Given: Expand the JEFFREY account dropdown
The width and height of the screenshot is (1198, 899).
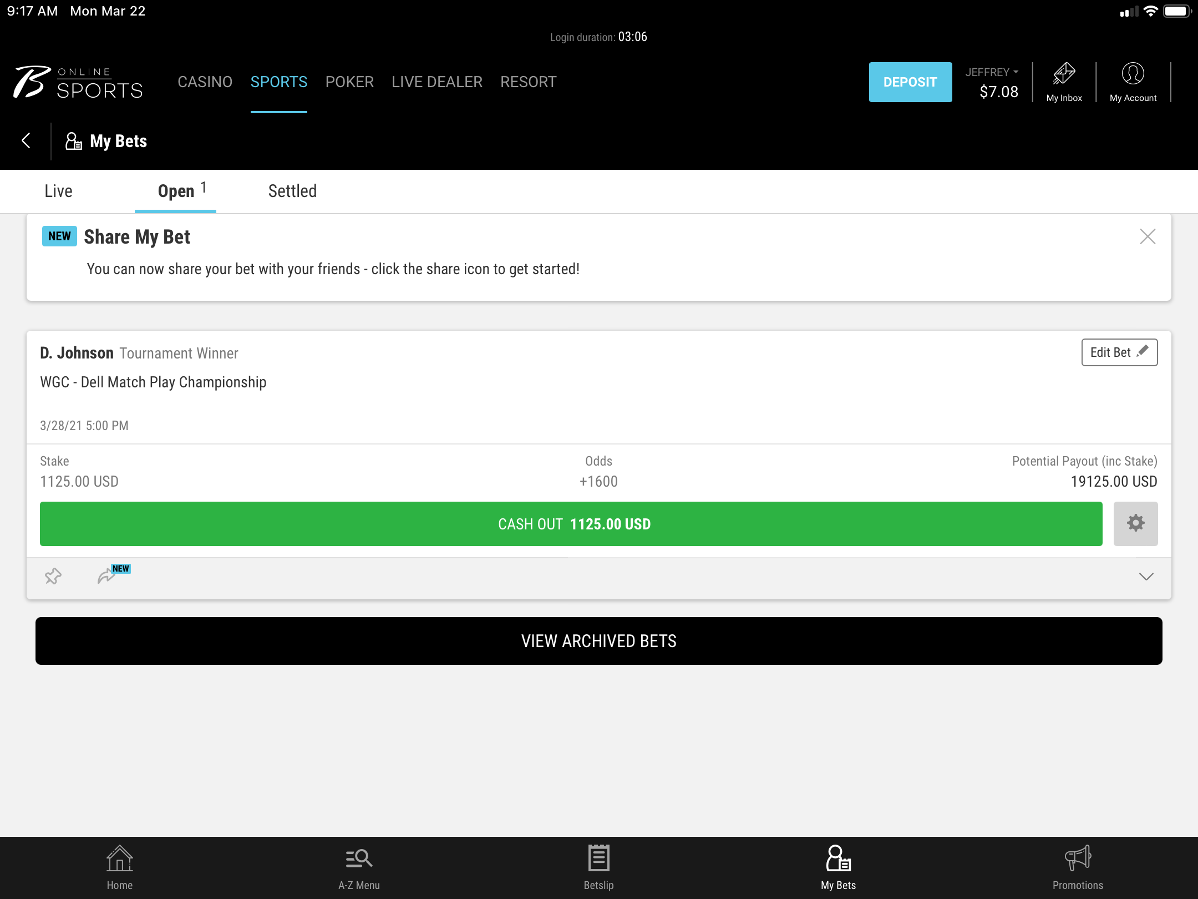Looking at the screenshot, I should click(x=992, y=72).
